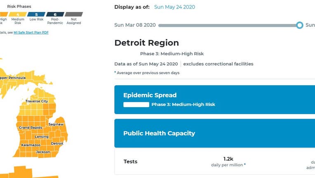Expand the Public Health Capacity panel
This screenshot has height=178, width=315.
click(214, 133)
